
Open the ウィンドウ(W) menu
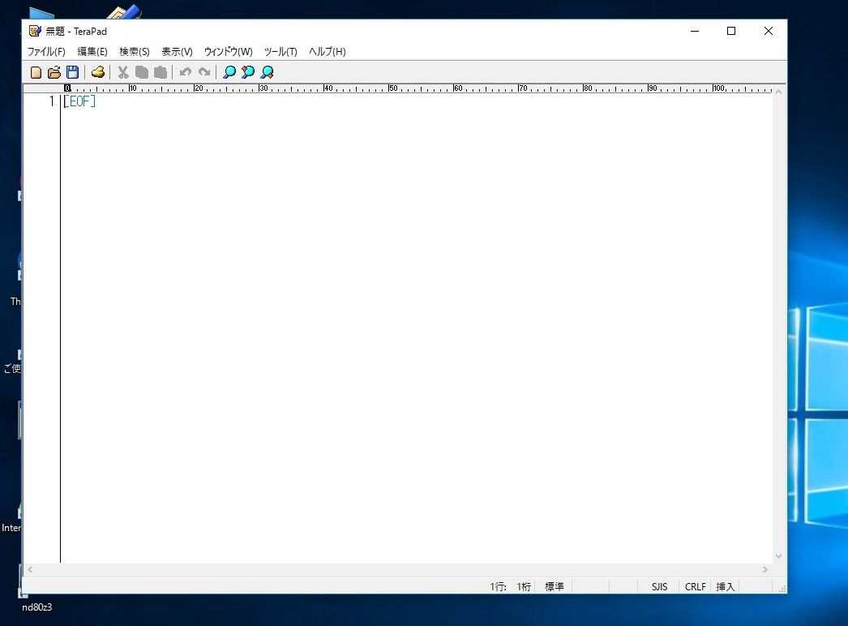[x=229, y=51]
